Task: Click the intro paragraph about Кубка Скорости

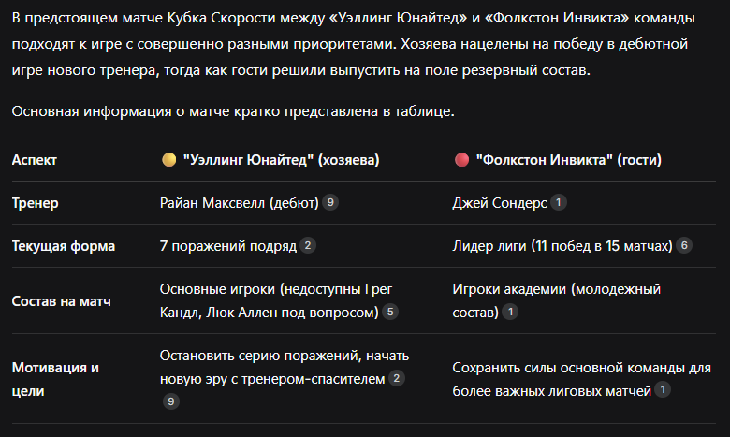Action: coord(356,43)
